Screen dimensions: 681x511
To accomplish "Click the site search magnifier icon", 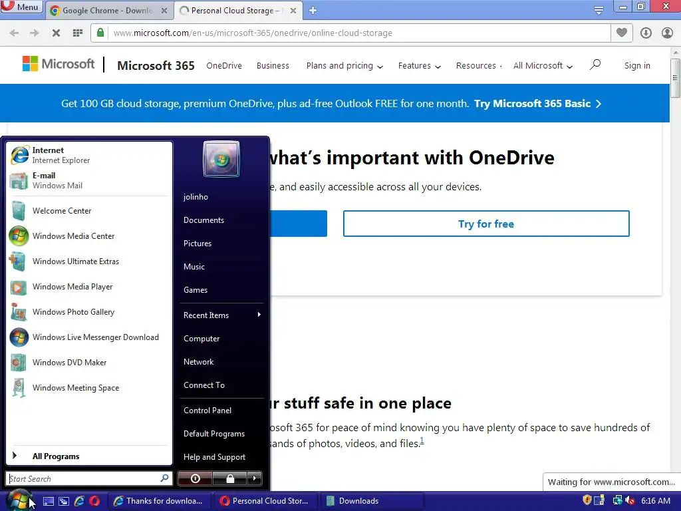I will tap(595, 65).
